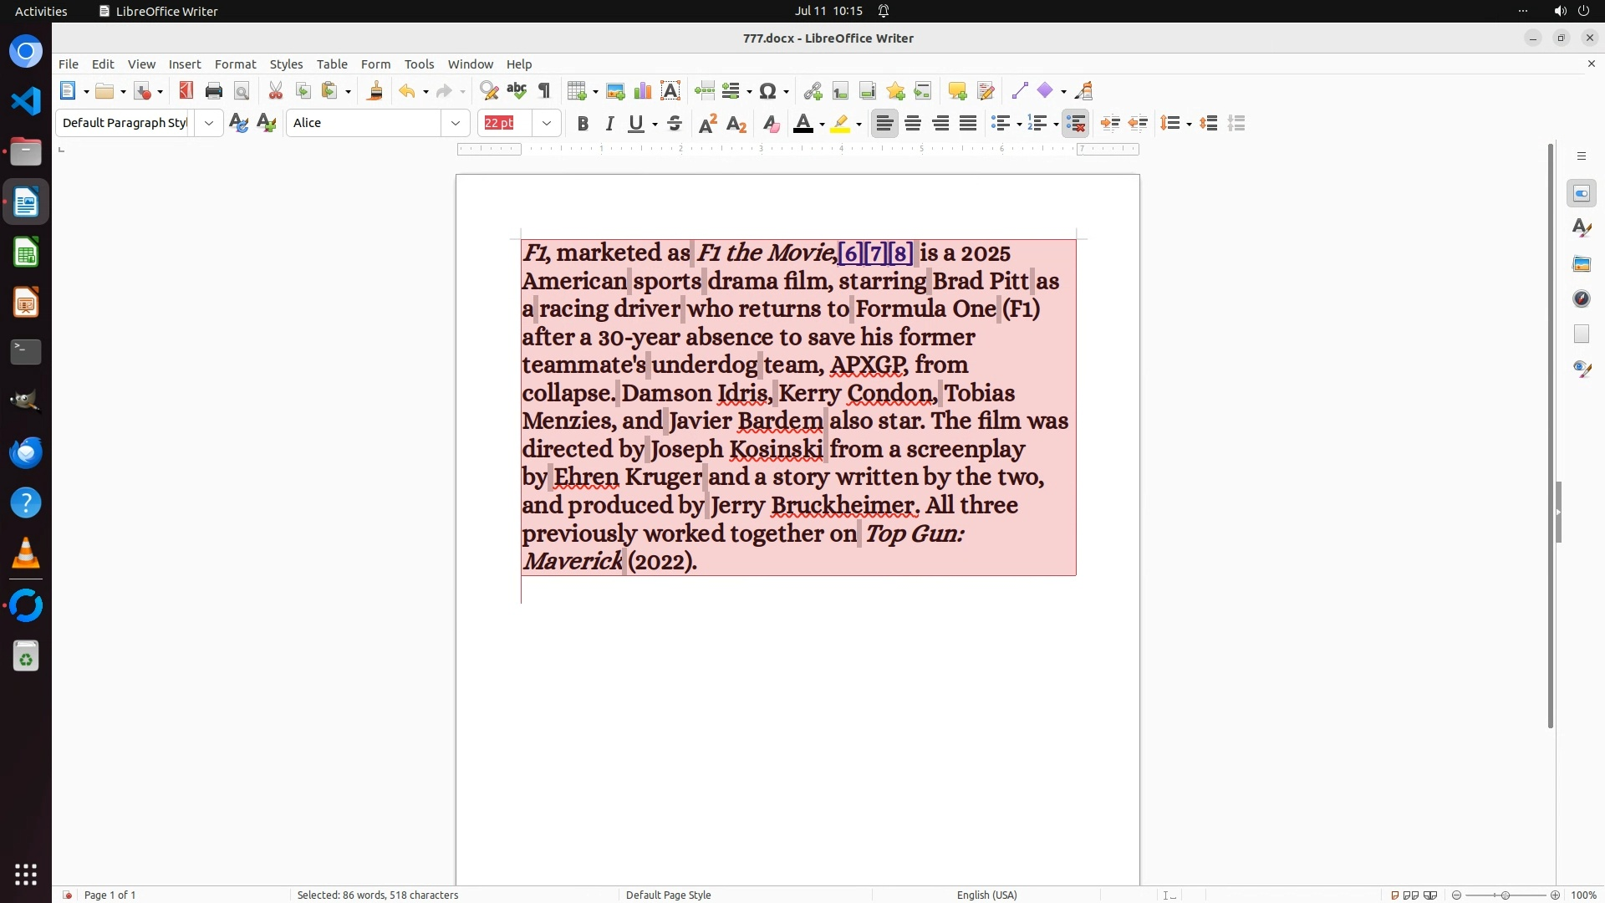Click the Export as PDF icon
The width and height of the screenshot is (1605, 903).
click(x=186, y=91)
